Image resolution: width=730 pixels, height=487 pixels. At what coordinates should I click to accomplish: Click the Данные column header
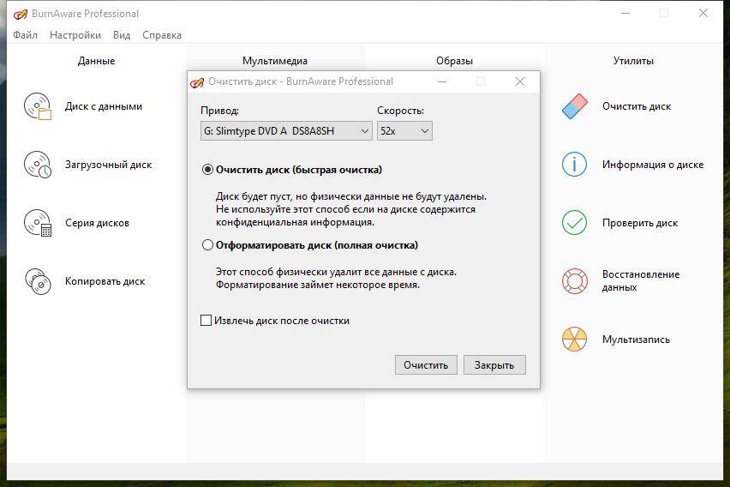(x=96, y=61)
